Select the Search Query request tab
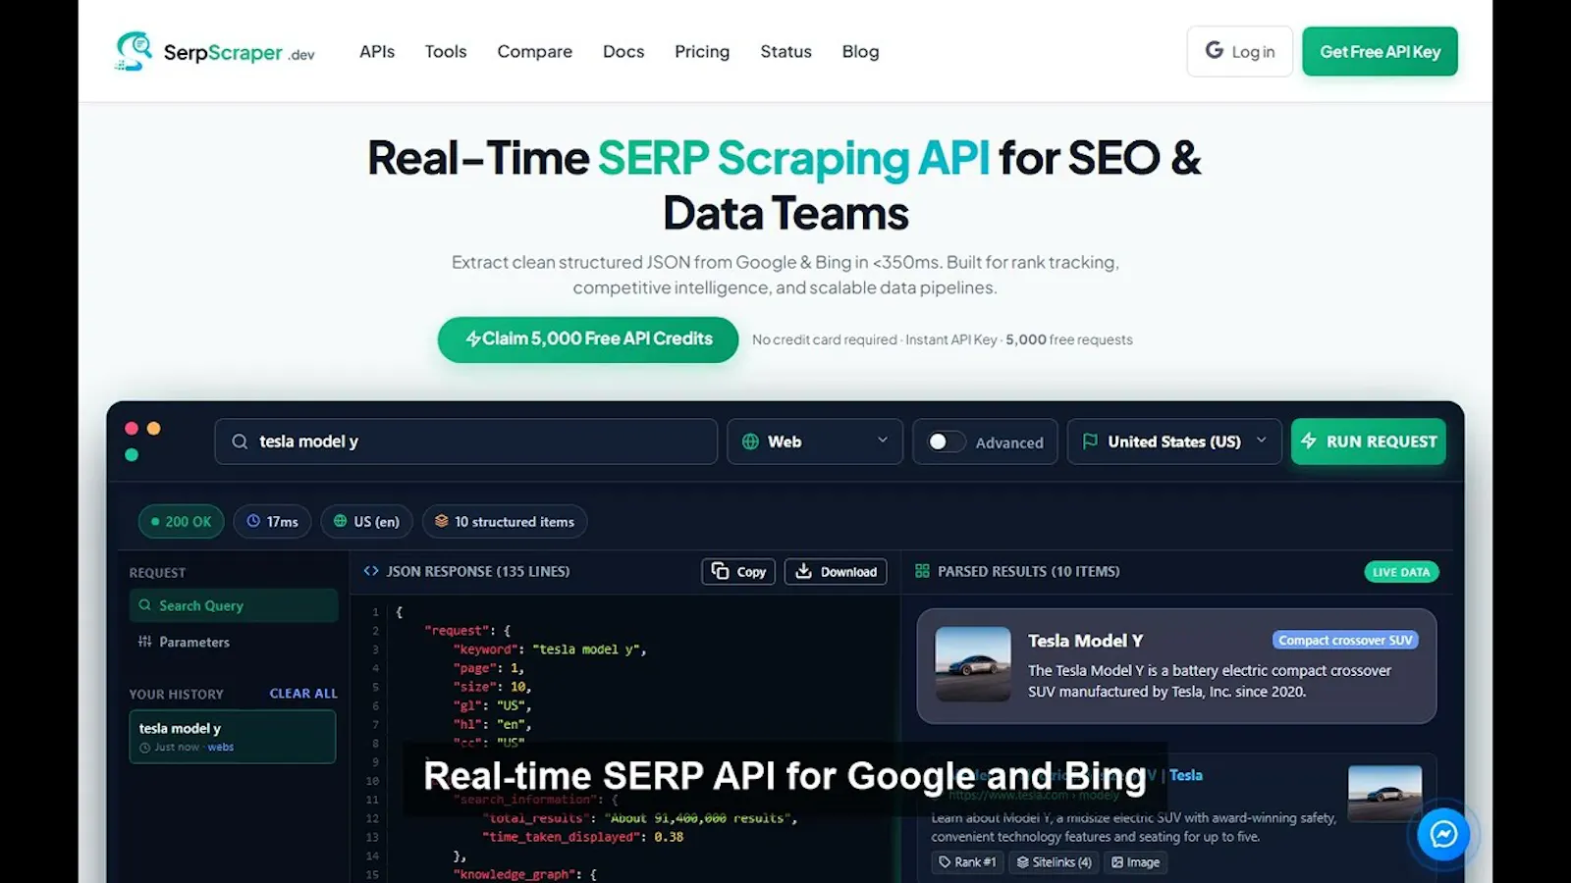 tap(234, 605)
